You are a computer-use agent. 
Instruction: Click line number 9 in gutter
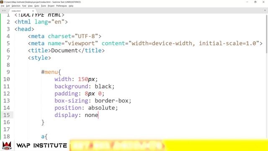[8, 72]
